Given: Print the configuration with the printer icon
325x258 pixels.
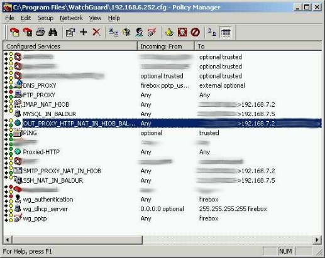Looking at the screenshot, I should (x=40, y=32).
